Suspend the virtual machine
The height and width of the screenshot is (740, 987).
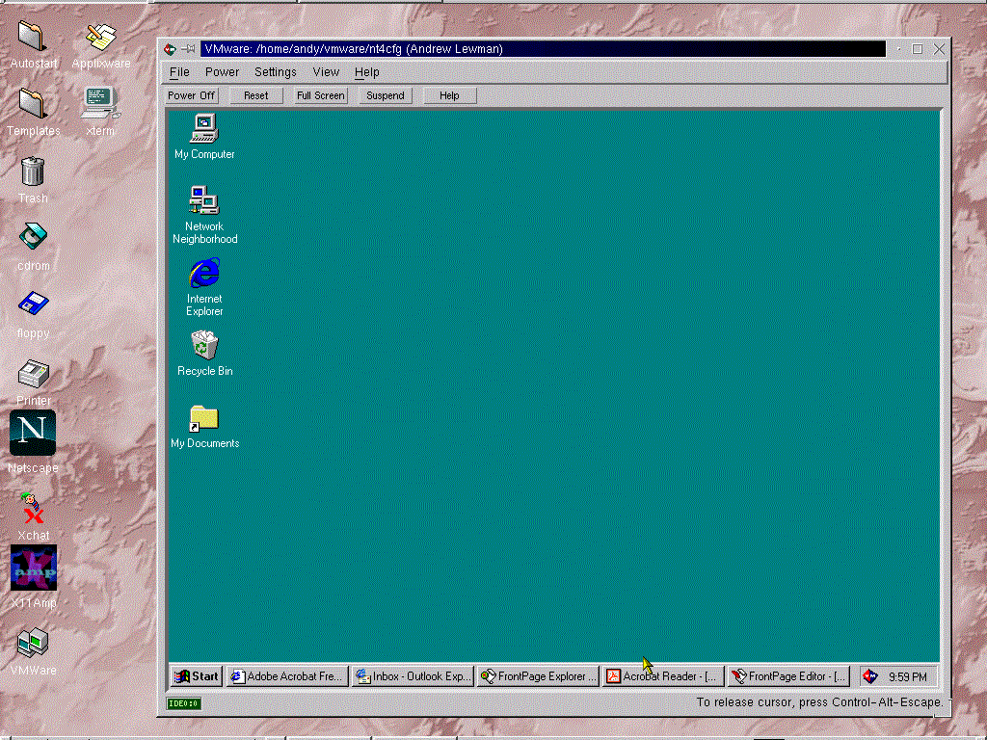(386, 95)
